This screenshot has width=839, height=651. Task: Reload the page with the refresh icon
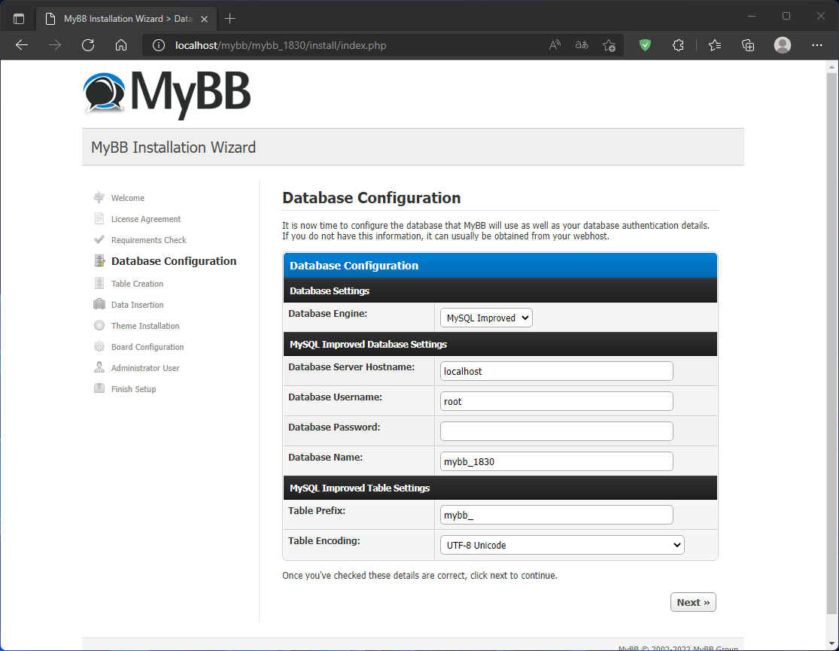pyautogui.click(x=88, y=45)
